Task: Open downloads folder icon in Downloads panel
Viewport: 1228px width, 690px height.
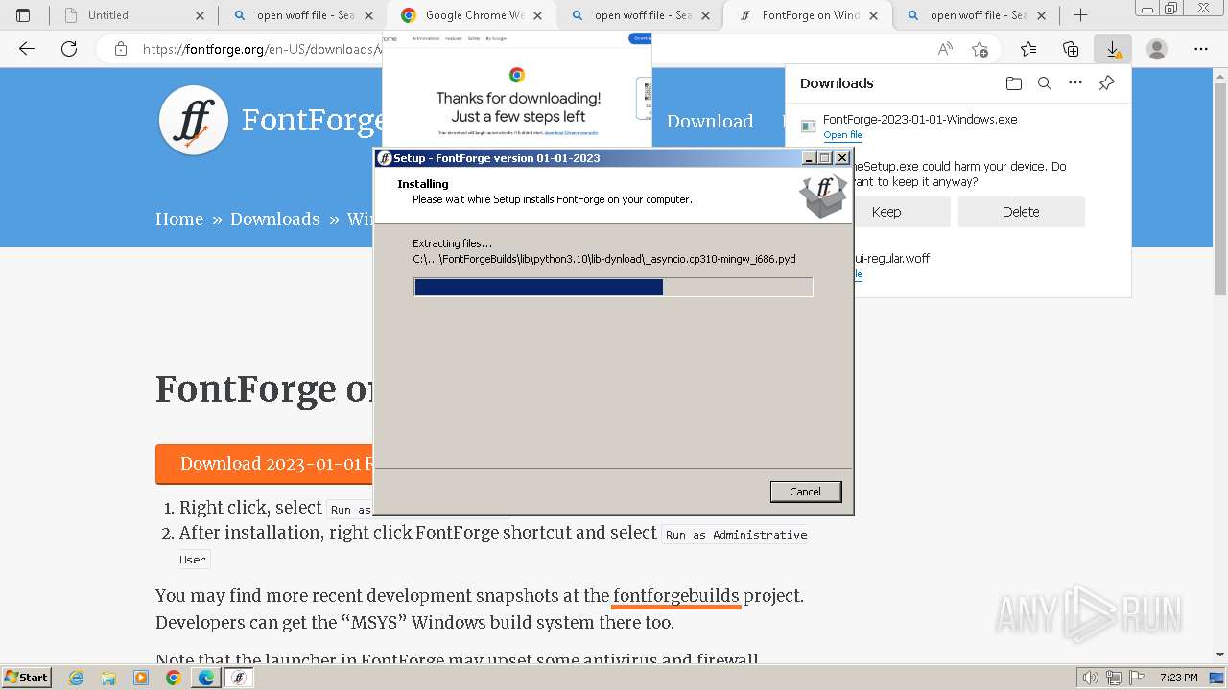Action: pos(1014,83)
